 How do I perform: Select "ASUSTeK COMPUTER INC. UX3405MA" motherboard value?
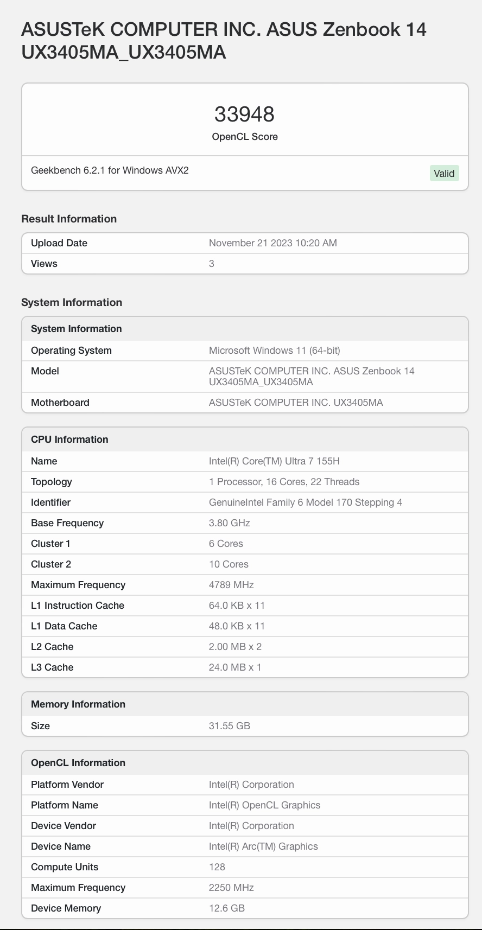tap(296, 403)
